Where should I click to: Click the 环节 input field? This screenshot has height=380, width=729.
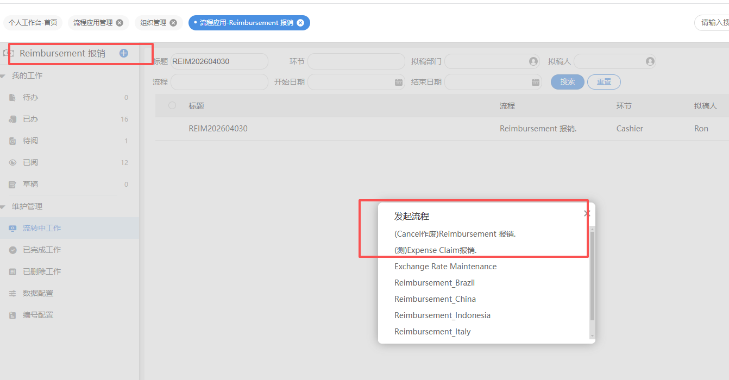coord(356,61)
